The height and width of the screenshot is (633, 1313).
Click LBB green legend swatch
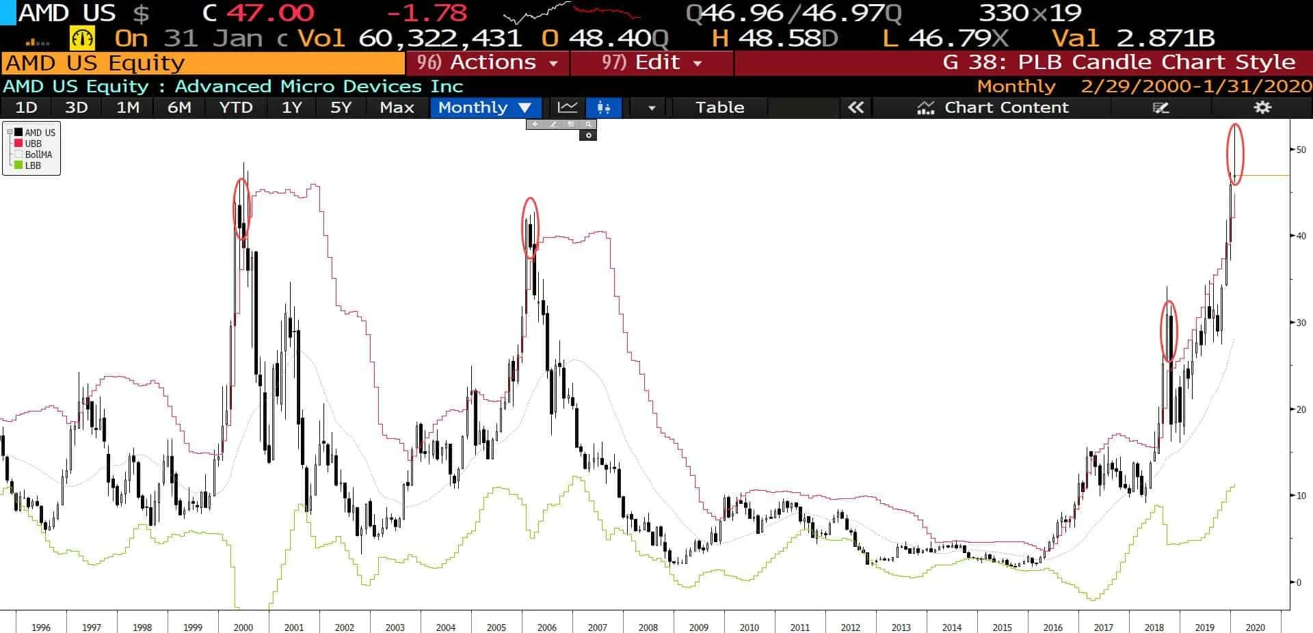point(18,165)
